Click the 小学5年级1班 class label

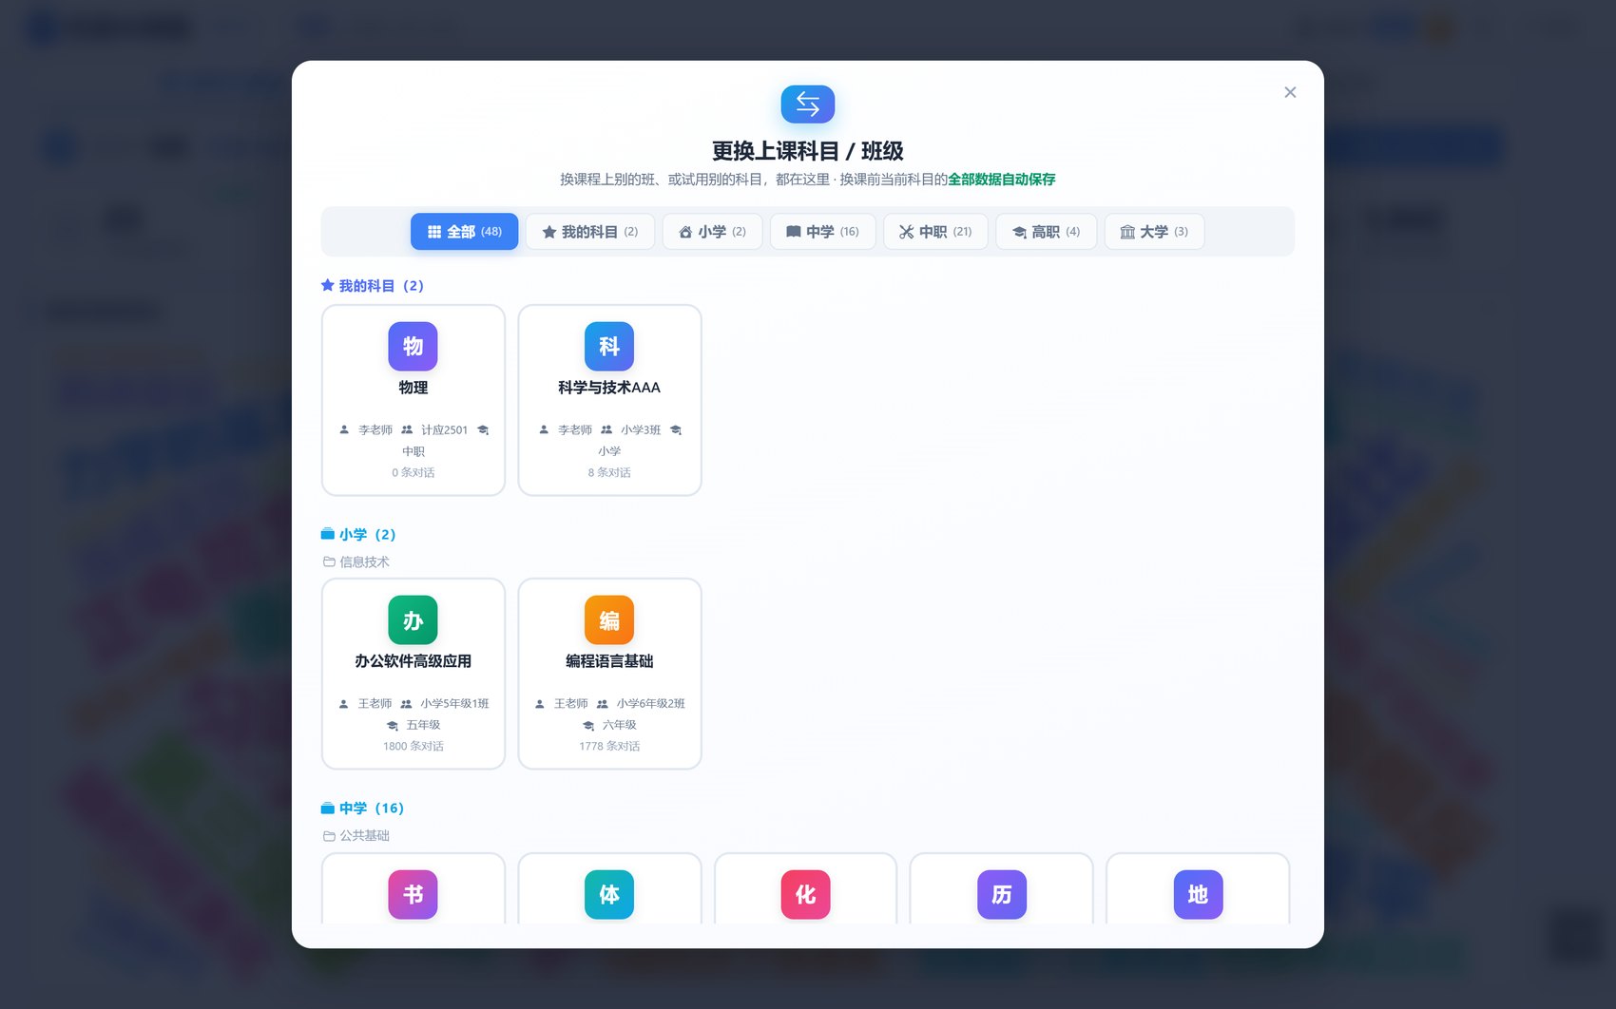454,704
